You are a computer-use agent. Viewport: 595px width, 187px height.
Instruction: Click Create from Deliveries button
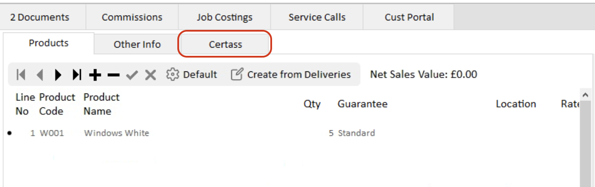pyautogui.click(x=290, y=74)
